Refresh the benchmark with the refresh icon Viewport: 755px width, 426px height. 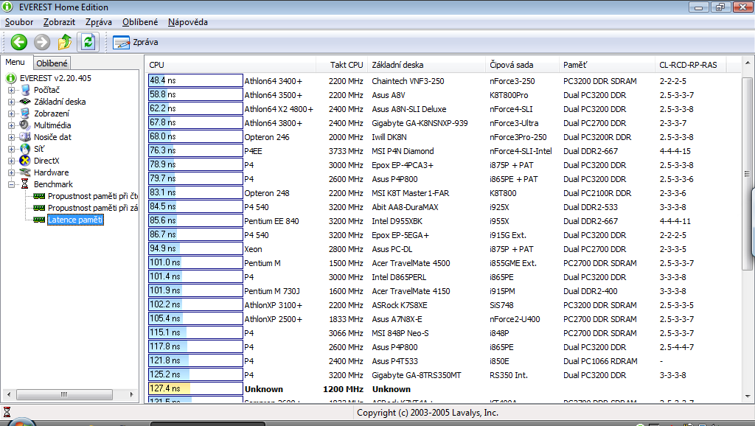point(88,42)
